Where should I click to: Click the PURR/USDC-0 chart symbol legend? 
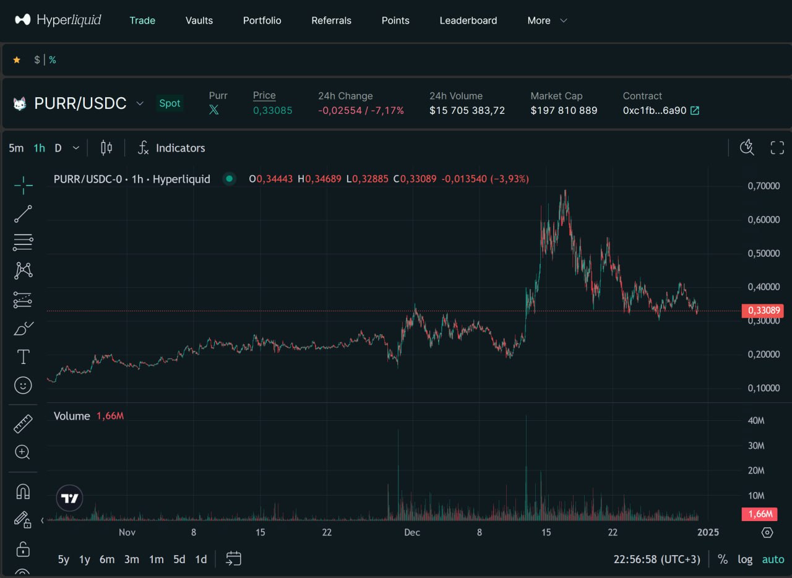tap(132, 179)
